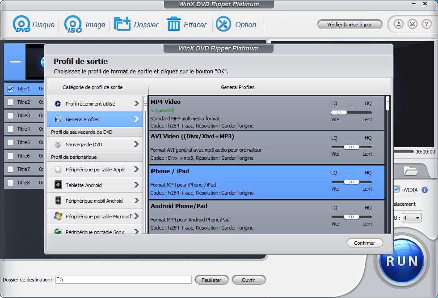Open the ISO Image loader
Screen dimensions: 438x298
(73, 24)
